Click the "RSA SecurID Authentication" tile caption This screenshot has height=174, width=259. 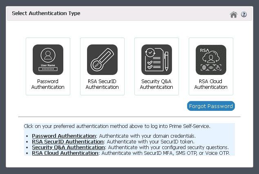tap(102, 84)
